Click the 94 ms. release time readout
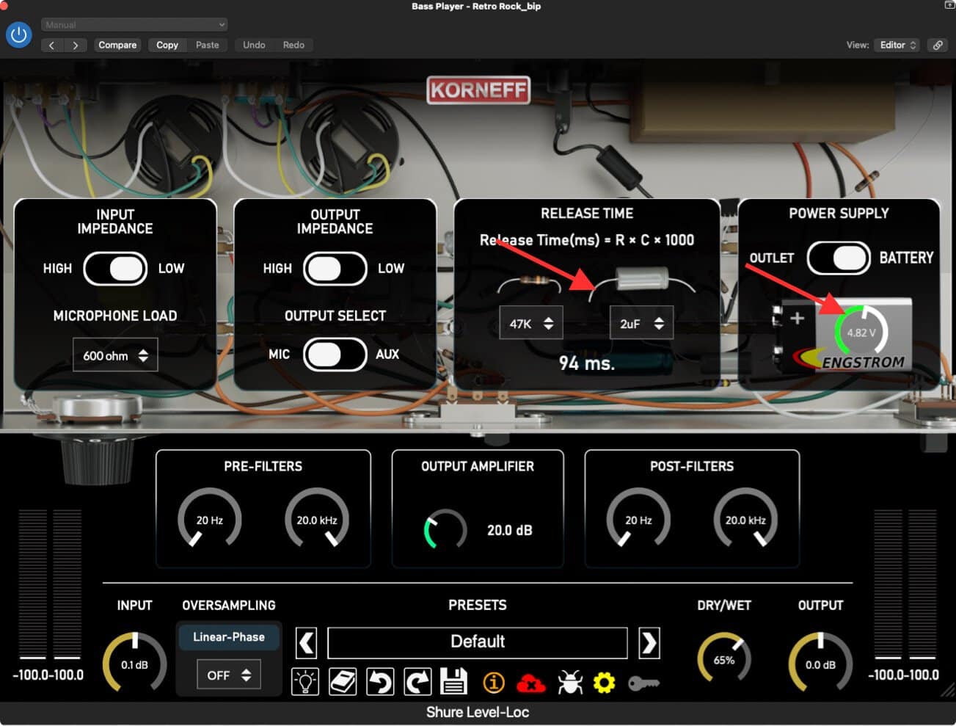Viewport: 956px width, 726px height. pyautogui.click(x=587, y=363)
